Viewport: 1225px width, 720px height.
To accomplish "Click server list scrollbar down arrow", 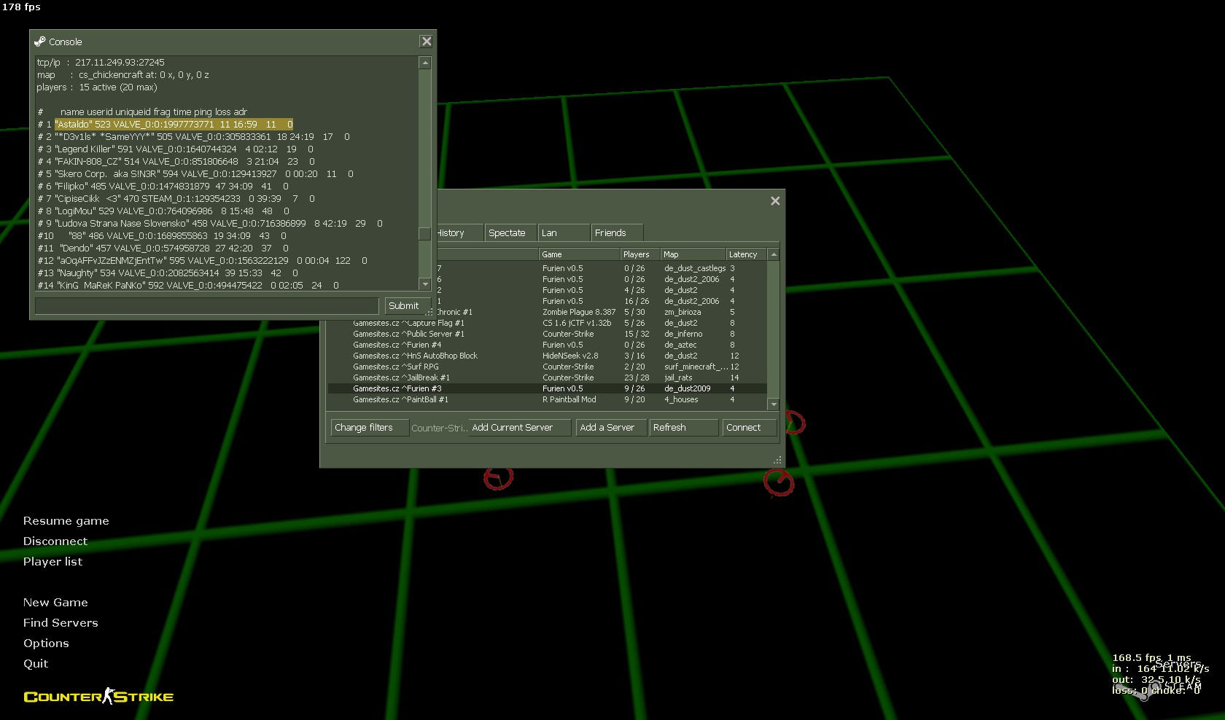I will click(x=774, y=404).
